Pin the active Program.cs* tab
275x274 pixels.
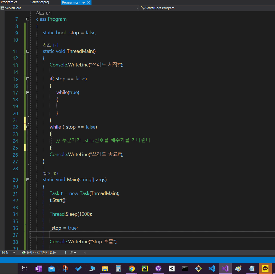point(84,2)
